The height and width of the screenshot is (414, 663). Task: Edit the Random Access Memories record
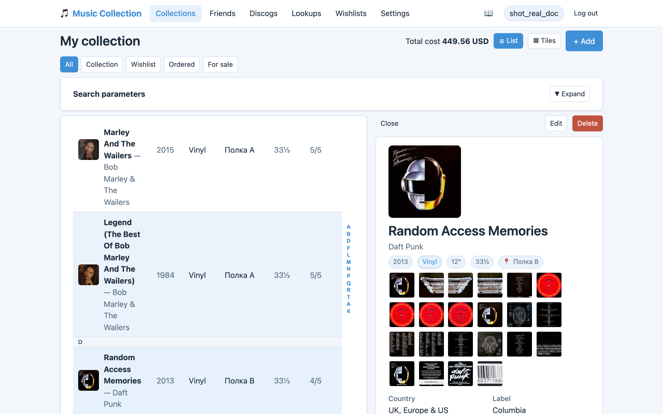click(556, 123)
